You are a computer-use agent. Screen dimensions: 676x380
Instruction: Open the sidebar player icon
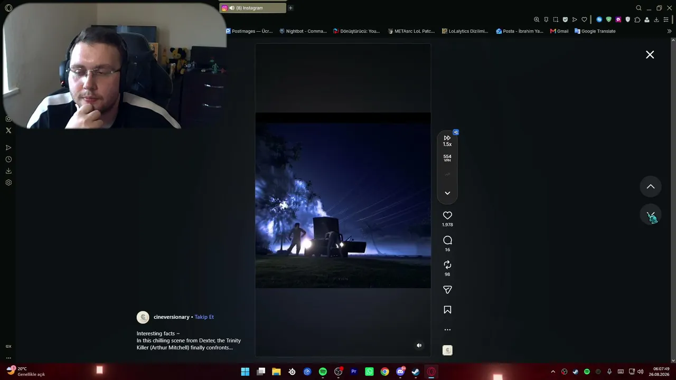pos(8,148)
